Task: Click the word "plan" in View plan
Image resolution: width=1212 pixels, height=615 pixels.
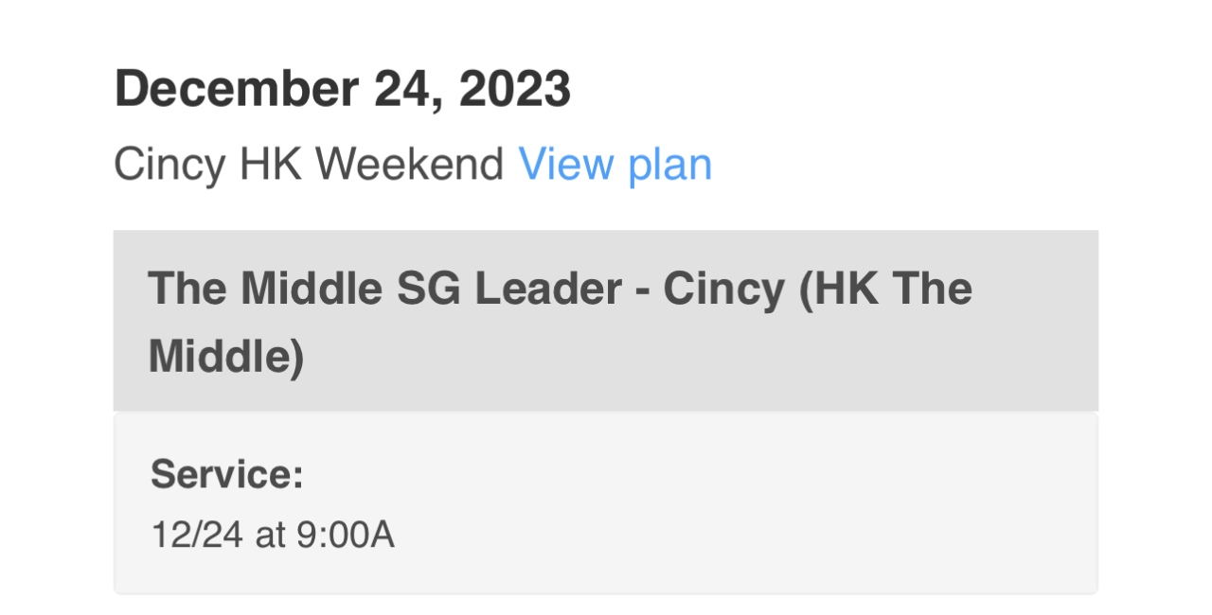Action: (x=669, y=165)
